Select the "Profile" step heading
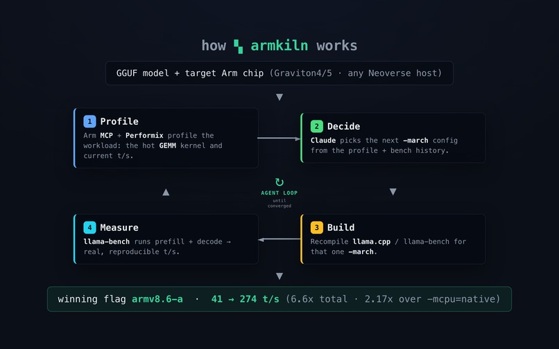 pos(119,121)
